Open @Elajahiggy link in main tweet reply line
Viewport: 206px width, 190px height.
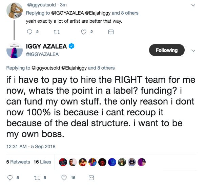74,68
